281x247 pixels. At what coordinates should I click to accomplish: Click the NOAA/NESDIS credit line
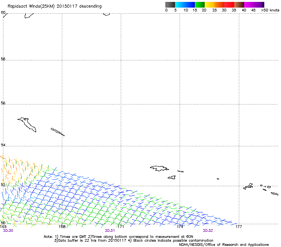pos(224,245)
